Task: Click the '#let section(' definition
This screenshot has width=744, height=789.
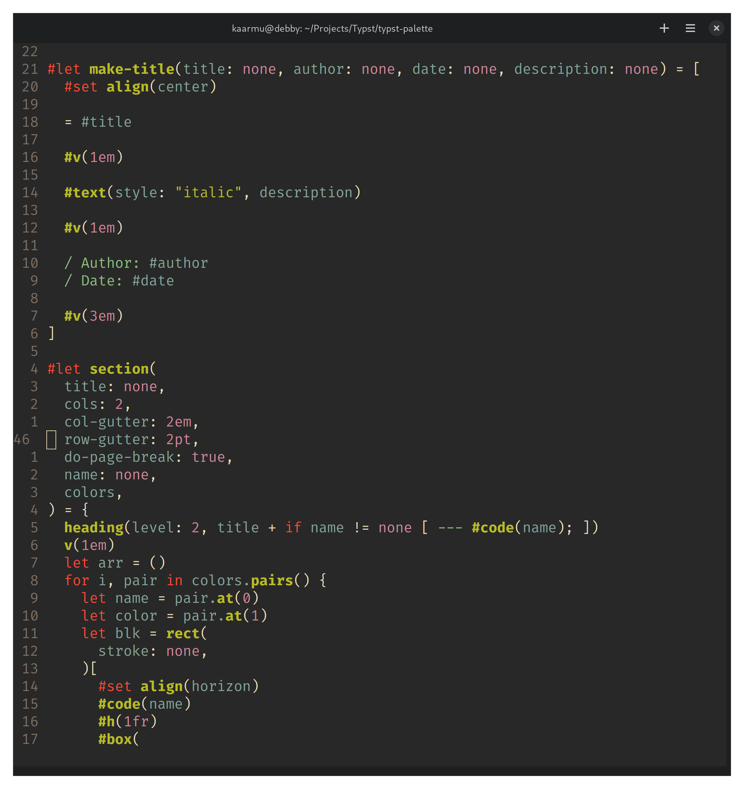Action: [x=102, y=369]
